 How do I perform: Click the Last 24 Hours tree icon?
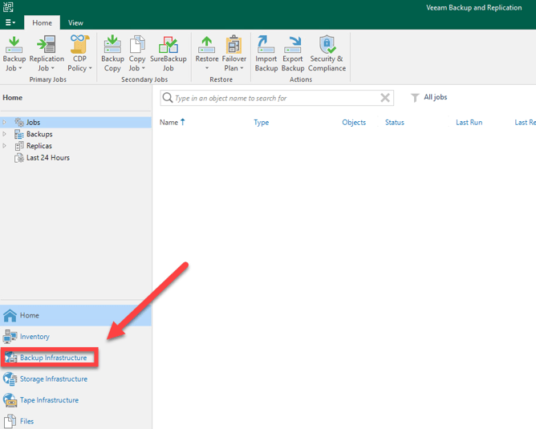tap(19, 158)
